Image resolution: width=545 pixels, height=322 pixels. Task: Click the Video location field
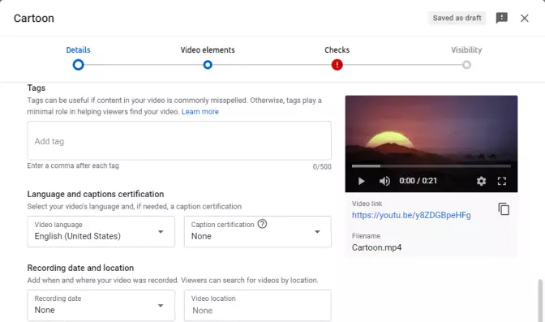(x=258, y=305)
